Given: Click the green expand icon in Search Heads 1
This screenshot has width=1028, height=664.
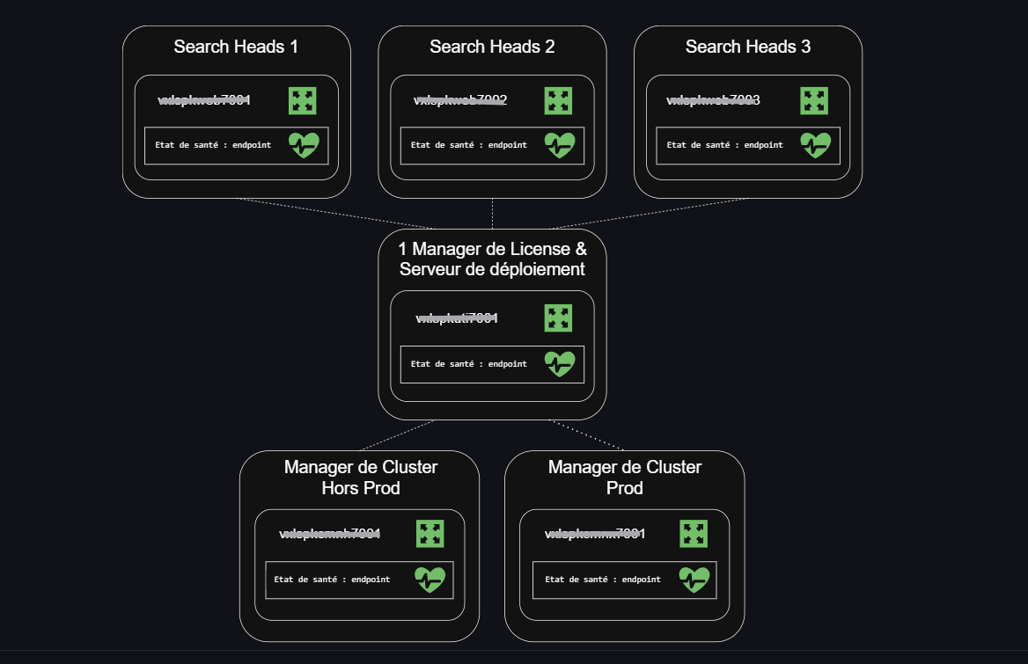Looking at the screenshot, I should tap(302, 101).
